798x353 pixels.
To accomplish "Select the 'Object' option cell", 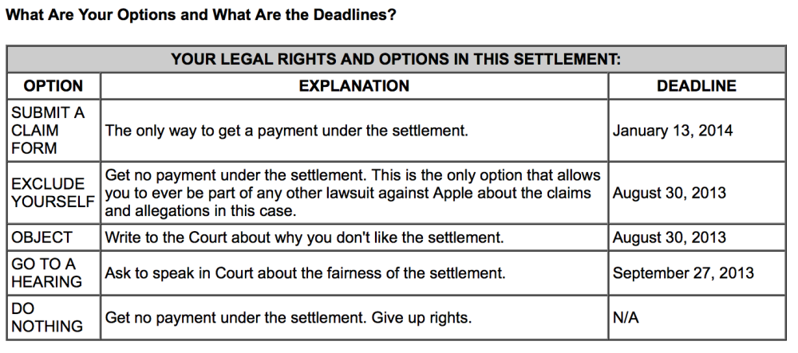I will click(42, 237).
